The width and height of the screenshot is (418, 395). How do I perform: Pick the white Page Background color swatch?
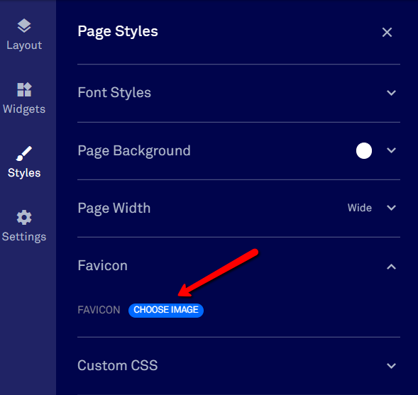[x=364, y=150]
